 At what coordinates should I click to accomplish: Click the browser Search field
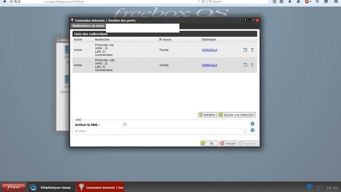238,2
